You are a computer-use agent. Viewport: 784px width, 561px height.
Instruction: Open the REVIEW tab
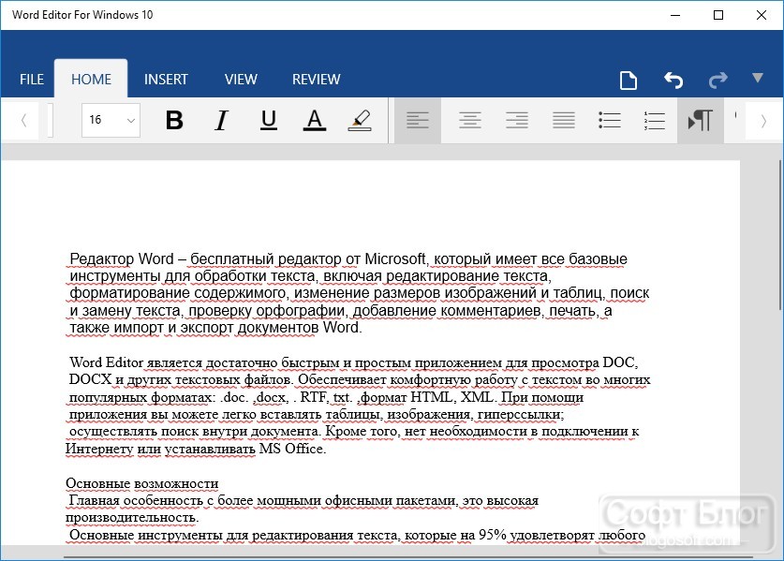316,79
